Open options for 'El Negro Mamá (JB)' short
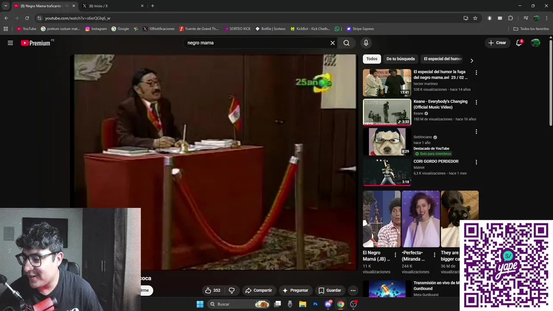 [x=395, y=255]
